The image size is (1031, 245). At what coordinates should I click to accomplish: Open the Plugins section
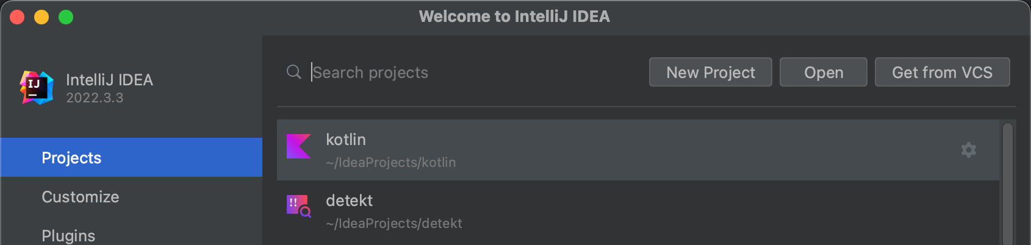pos(68,235)
